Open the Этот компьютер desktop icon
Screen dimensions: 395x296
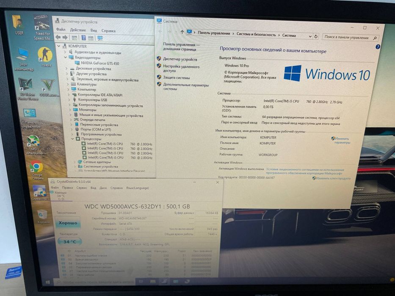pyautogui.click(x=23, y=59)
